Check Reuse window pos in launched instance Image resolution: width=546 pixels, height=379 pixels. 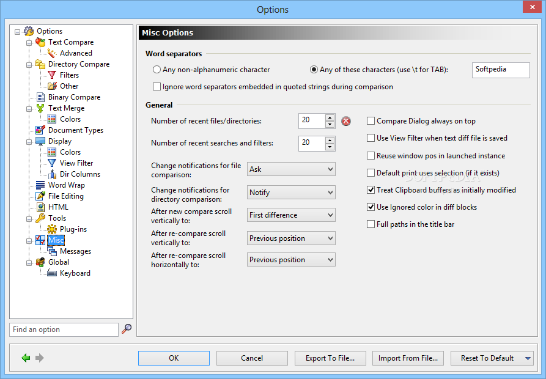pos(371,155)
